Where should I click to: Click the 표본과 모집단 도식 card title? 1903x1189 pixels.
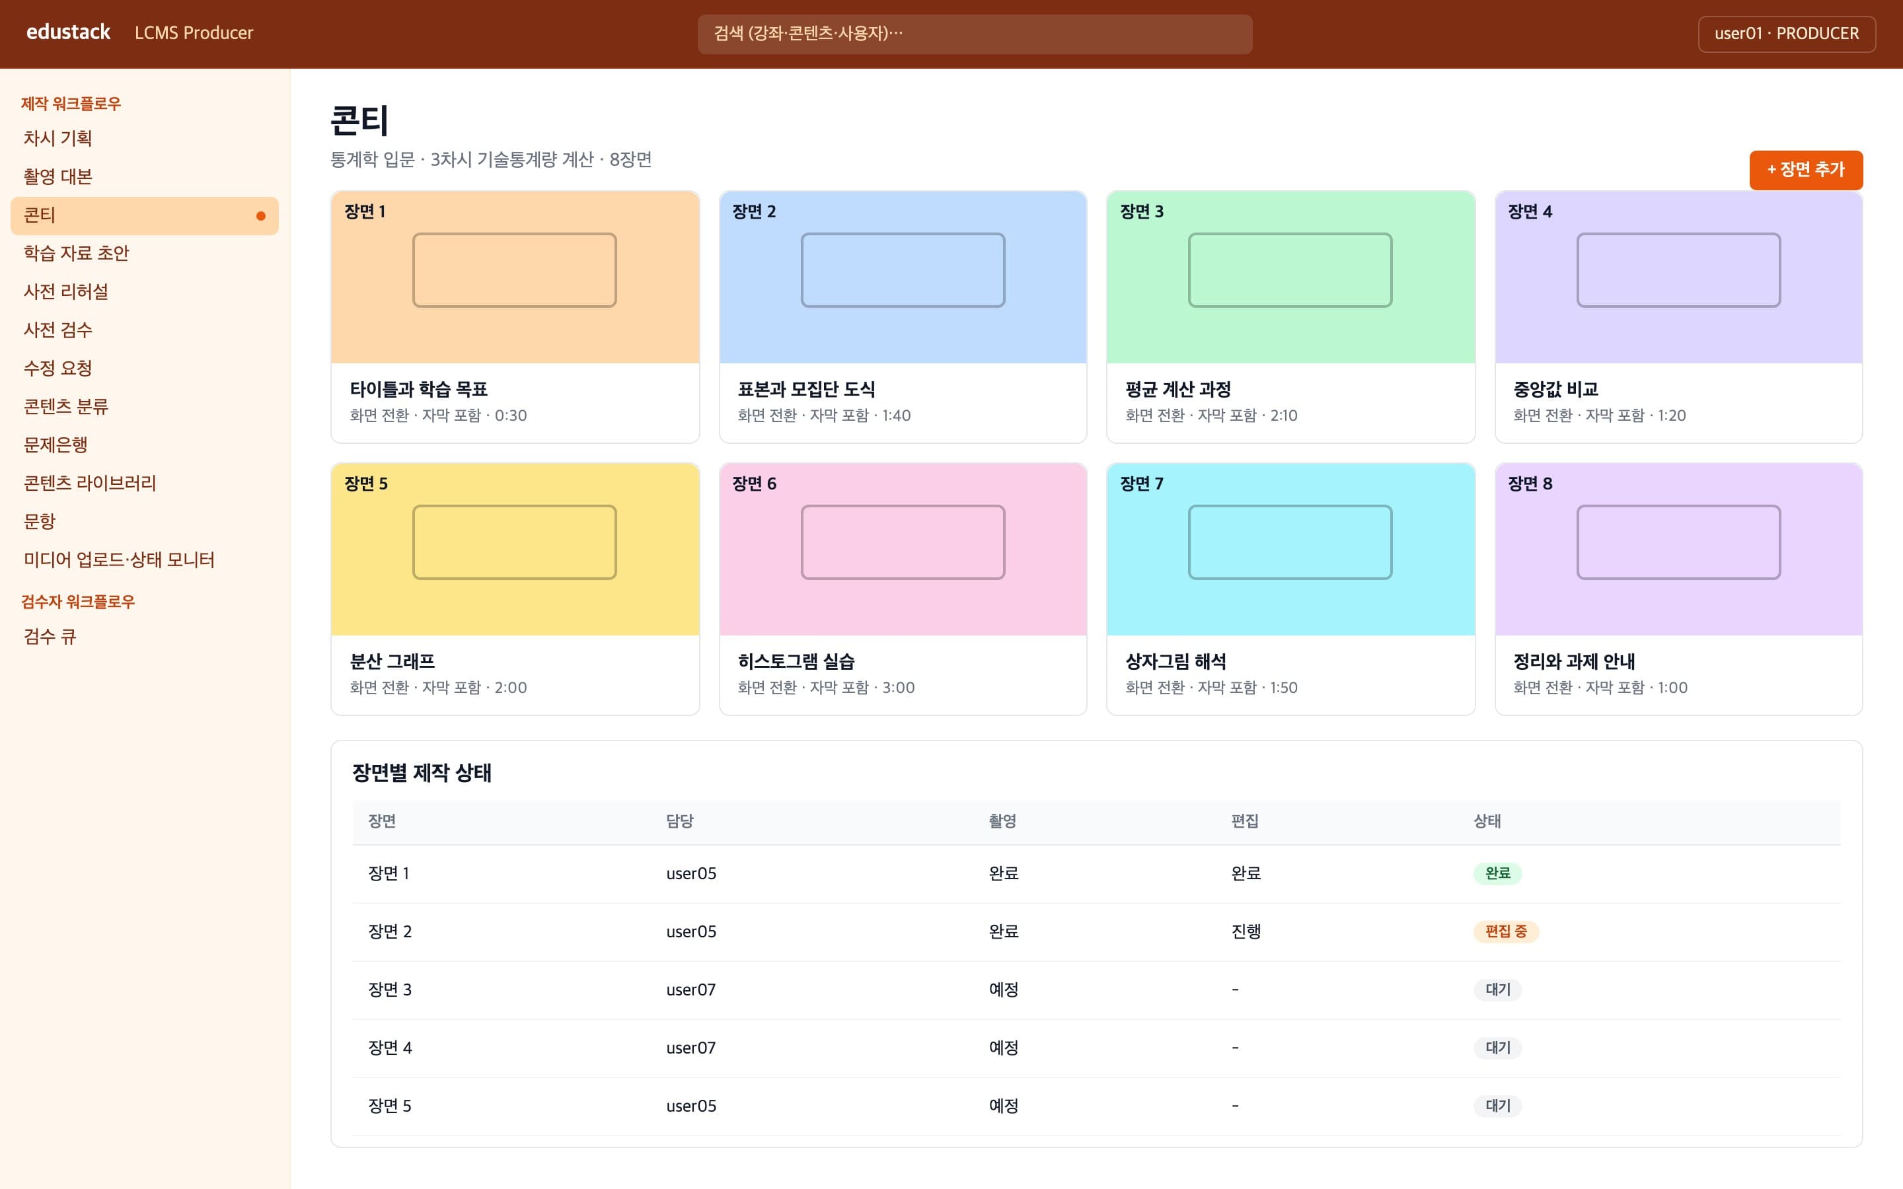pyautogui.click(x=806, y=389)
